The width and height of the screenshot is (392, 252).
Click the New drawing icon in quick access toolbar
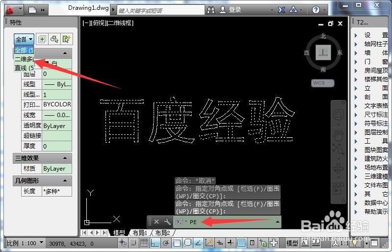tap(32, 10)
